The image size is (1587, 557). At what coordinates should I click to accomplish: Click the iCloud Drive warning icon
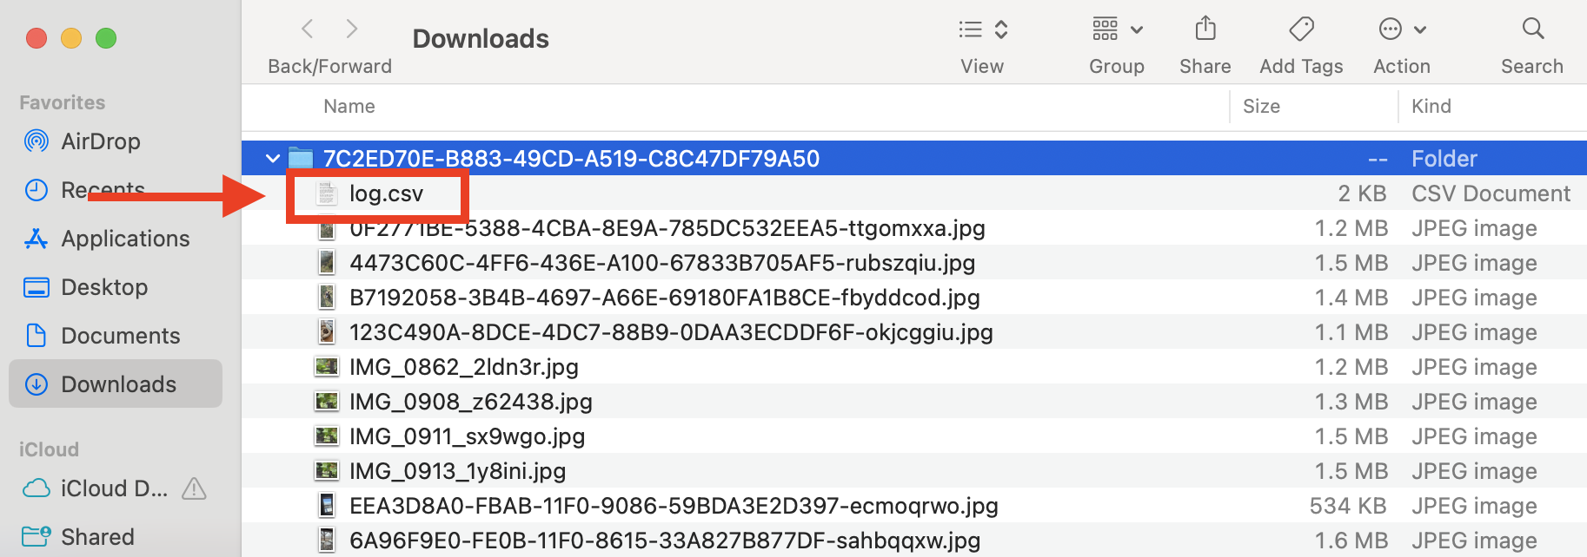195,488
